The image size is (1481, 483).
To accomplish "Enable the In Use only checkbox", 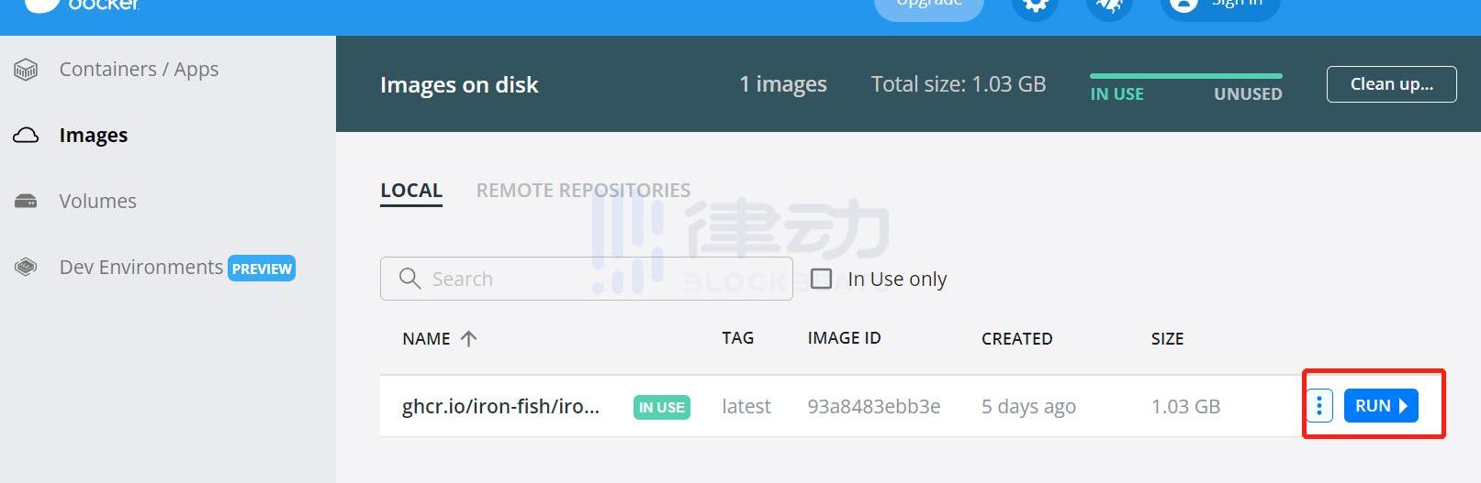I will [822, 279].
